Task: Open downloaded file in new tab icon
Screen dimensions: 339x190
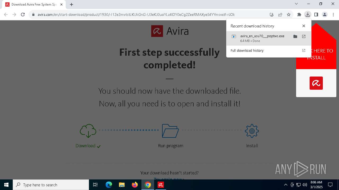Action: point(304,36)
